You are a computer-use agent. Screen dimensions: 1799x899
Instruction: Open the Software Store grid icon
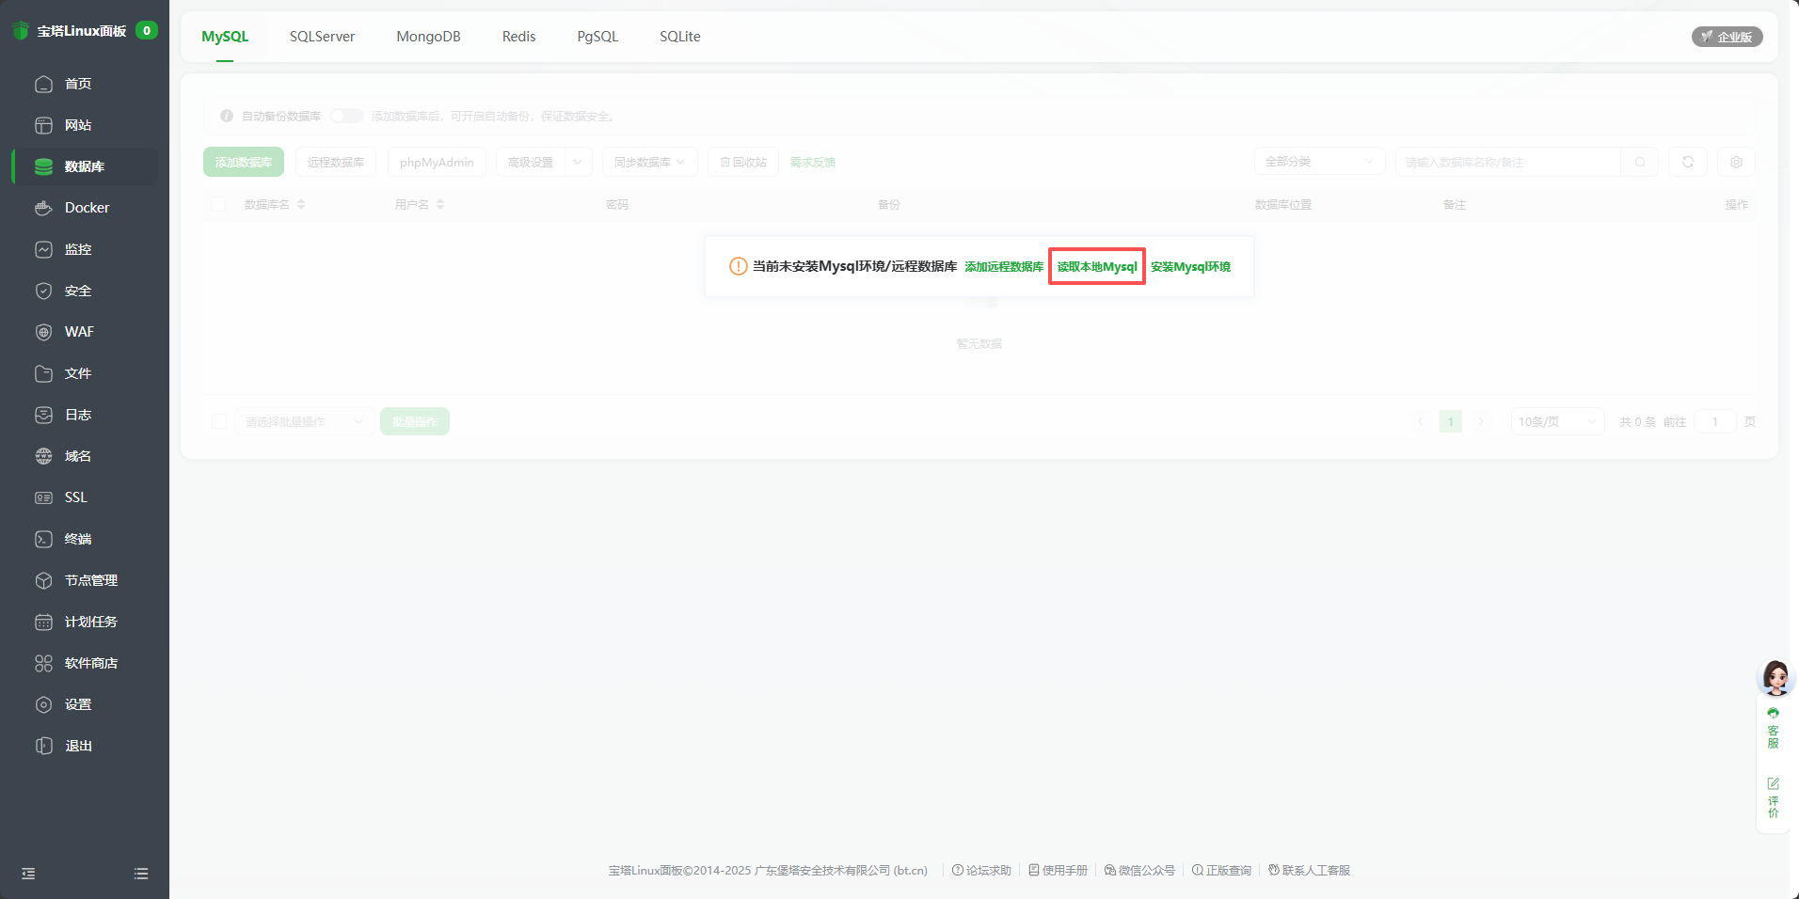coord(43,663)
